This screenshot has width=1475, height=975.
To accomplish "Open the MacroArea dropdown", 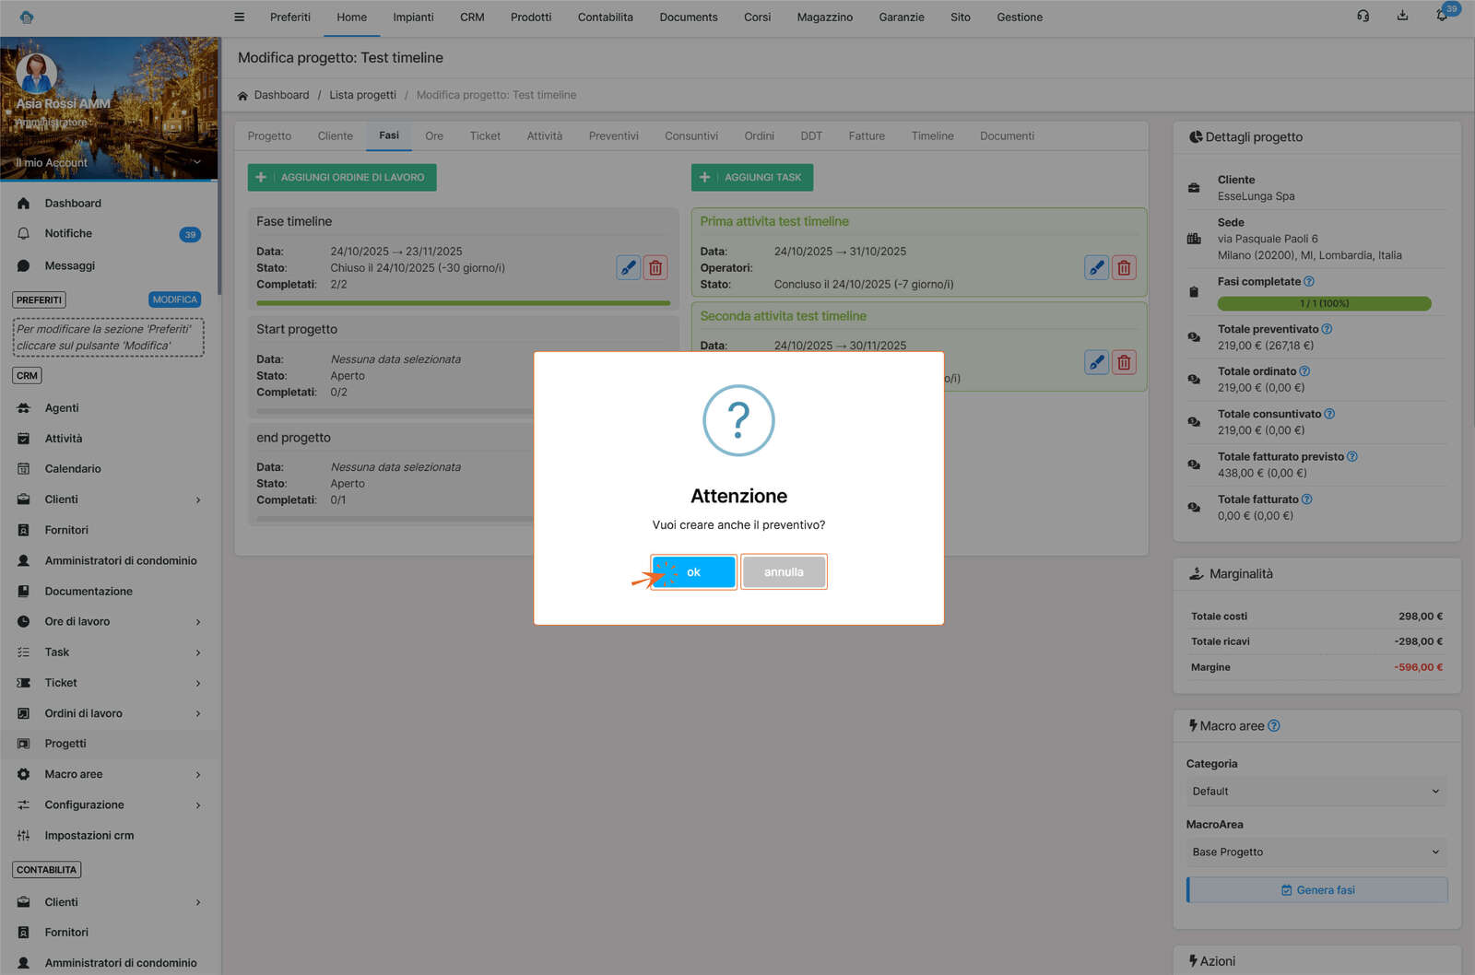I will [1316, 852].
